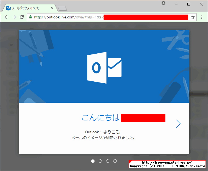Click the large Outlook logo image
The image size is (208, 171).
104,68
